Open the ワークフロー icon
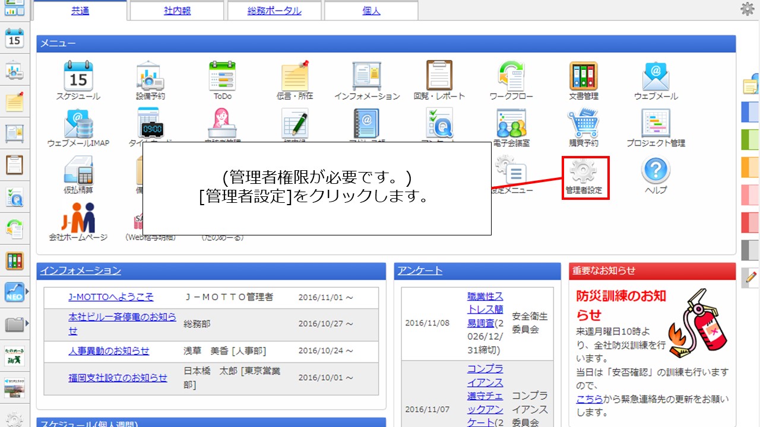 tap(511, 79)
